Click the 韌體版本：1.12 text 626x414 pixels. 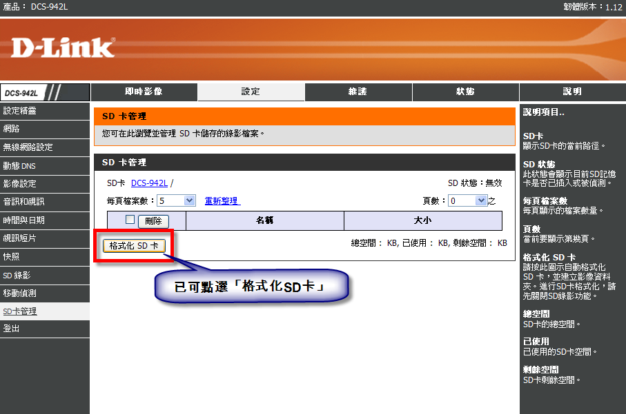pos(593,7)
